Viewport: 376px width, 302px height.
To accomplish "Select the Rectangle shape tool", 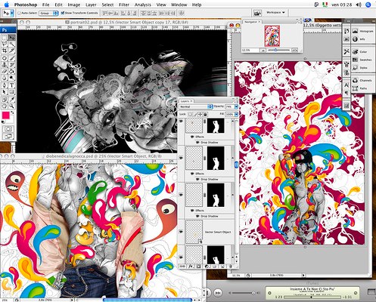I will 11,92.
